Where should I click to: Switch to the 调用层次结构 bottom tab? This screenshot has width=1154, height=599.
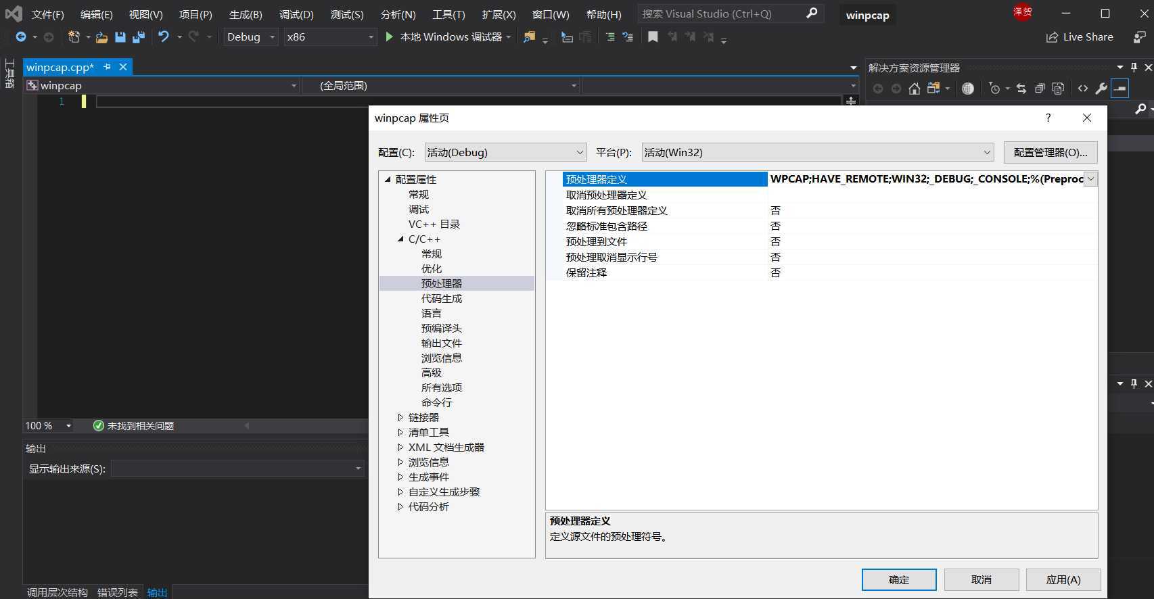click(x=57, y=592)
